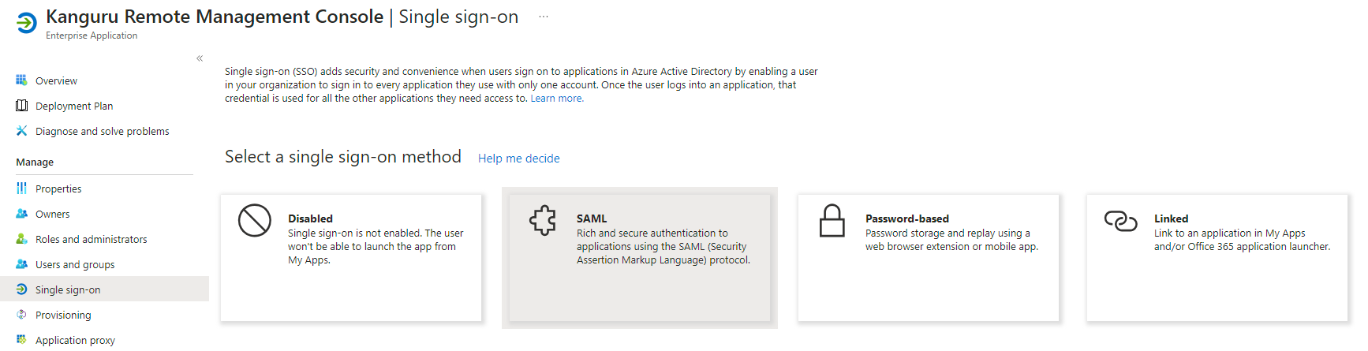This screenshot has width=1368, height=351.
Task: Click the Owners people icon
Action: 21,214
